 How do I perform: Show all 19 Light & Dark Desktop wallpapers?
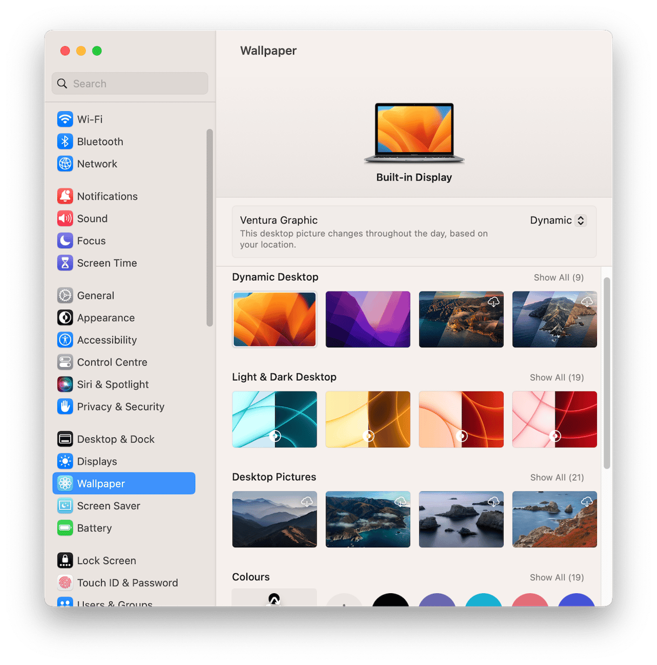tap(557, 377)
